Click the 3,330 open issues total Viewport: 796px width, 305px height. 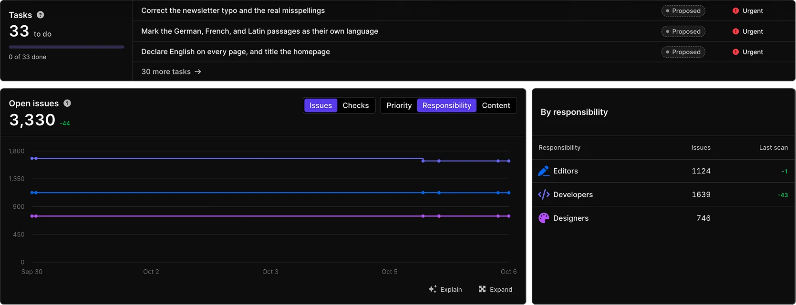pyautogui.click(x=32, y=120)
